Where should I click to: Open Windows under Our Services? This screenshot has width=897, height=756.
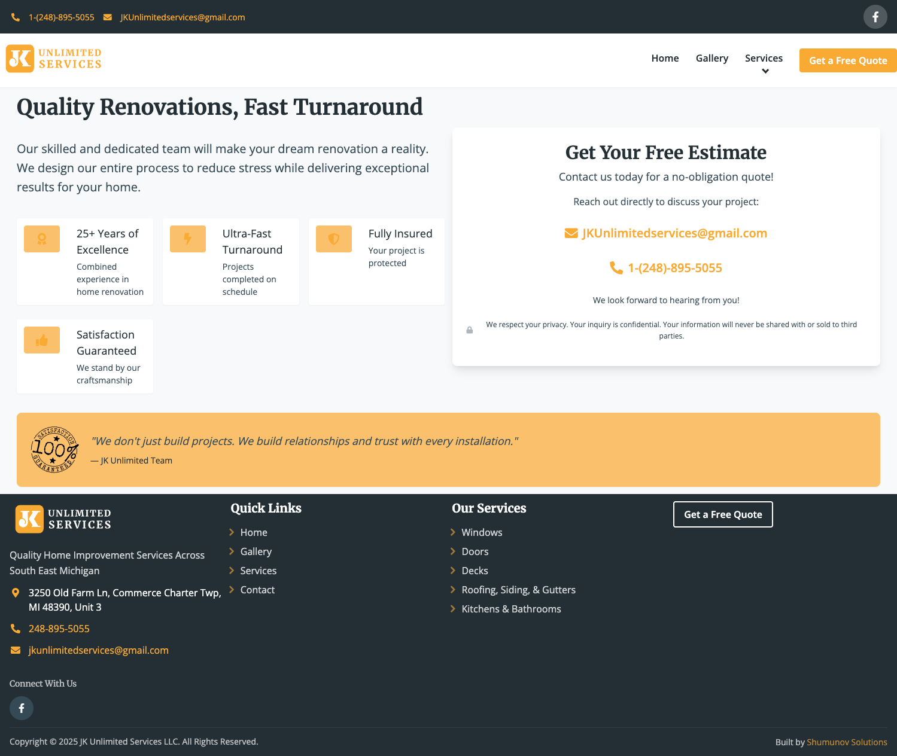point(482,532)
